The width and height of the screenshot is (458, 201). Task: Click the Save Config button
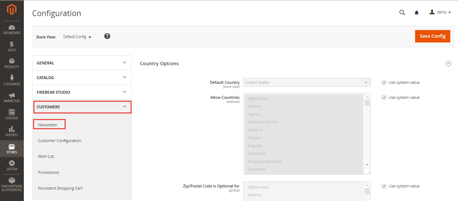point(432,36)
